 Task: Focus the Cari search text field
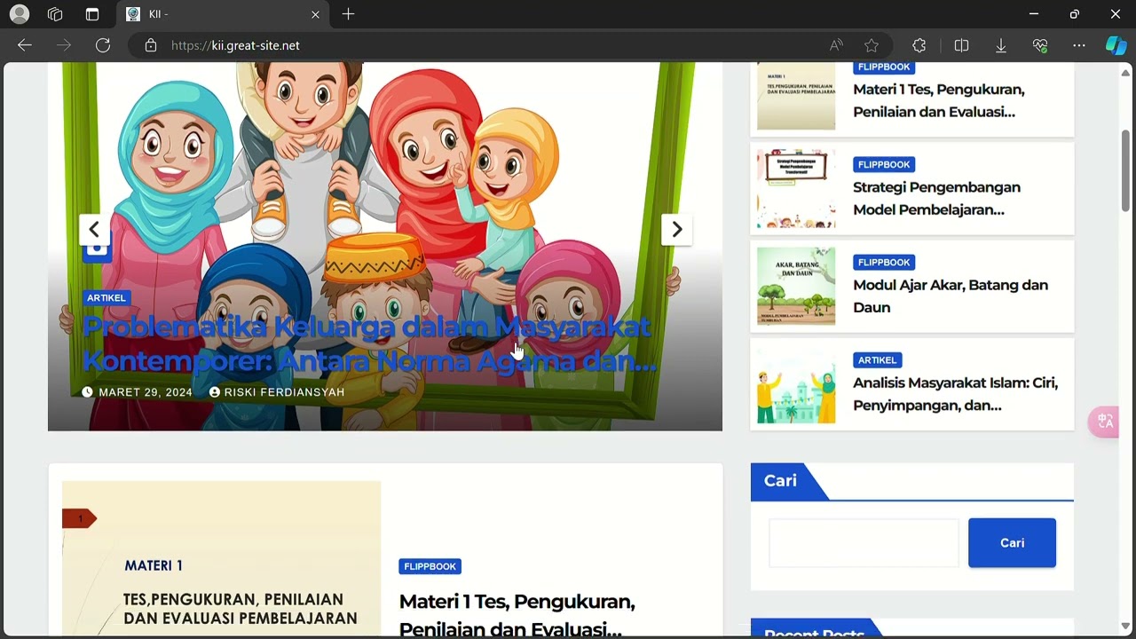(864, 542)
